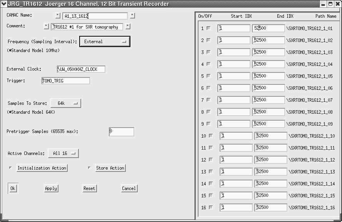Toggle the Store Action indicator

[89, 168]
